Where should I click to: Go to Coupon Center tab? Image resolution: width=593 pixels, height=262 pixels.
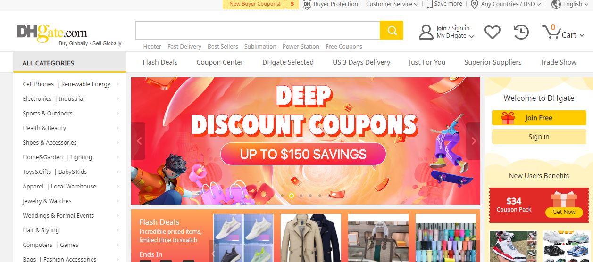tap(220, 62)
